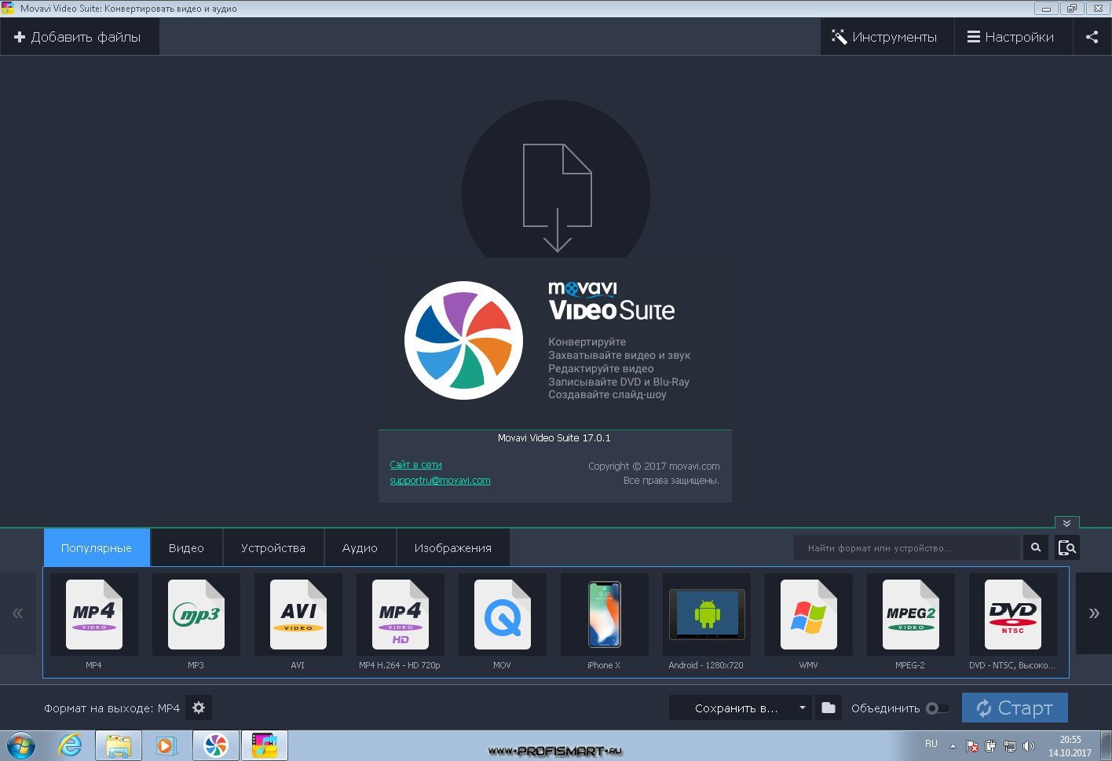Screen dimensions: 1112x761
Task: Open Windows Media Player taskbar icon
Action: pyautogui.click(x=166, y=745)
